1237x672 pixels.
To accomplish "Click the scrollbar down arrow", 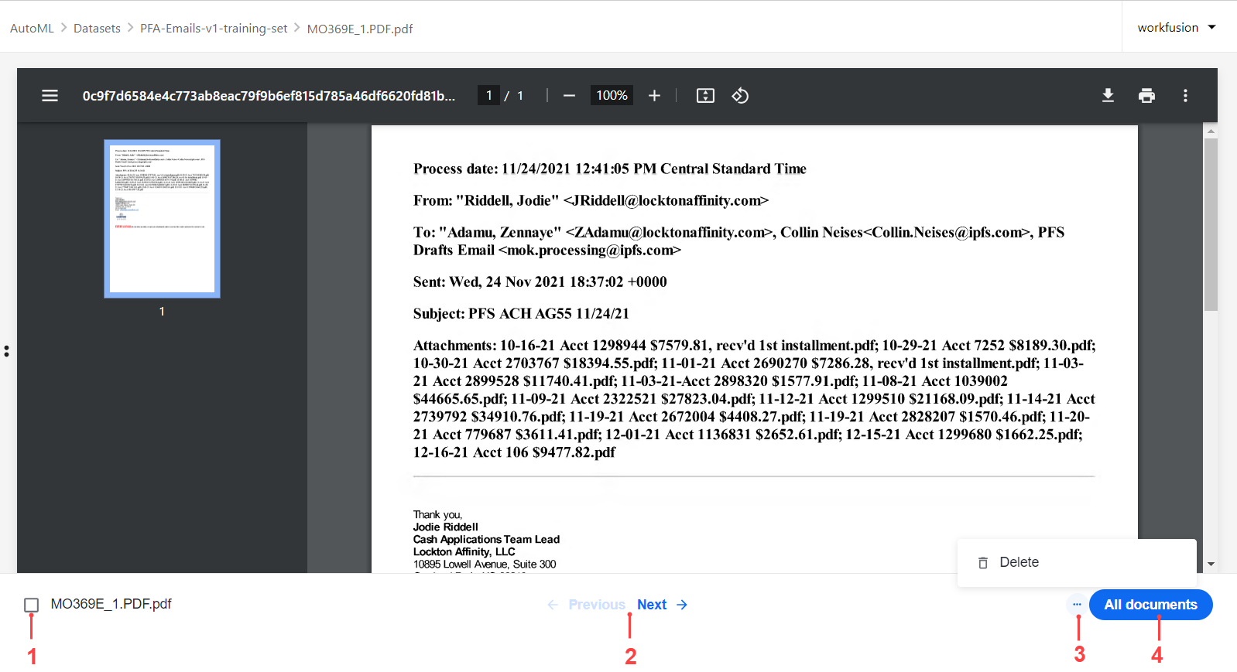I will (1211, 565).
